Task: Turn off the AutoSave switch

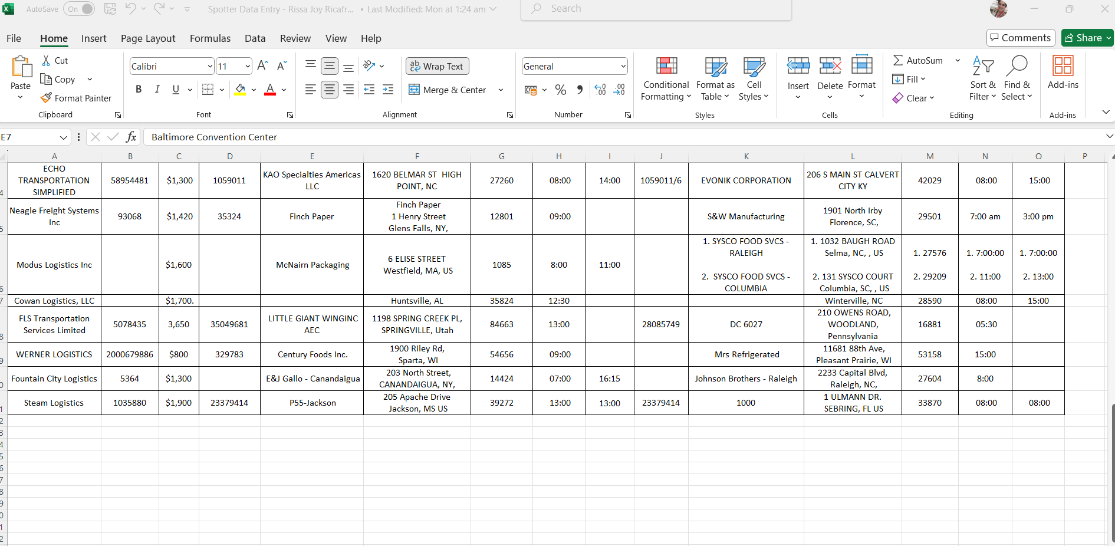Action: [x=80, y=9]
